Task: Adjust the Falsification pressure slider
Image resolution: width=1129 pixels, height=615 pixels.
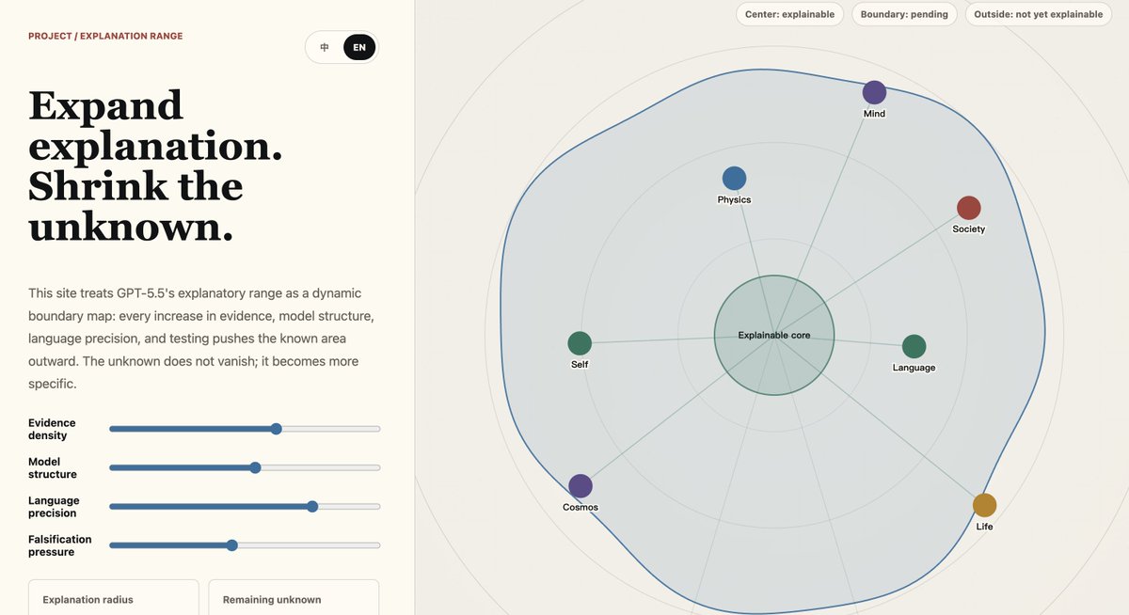Action: click(x=245, y=545)
